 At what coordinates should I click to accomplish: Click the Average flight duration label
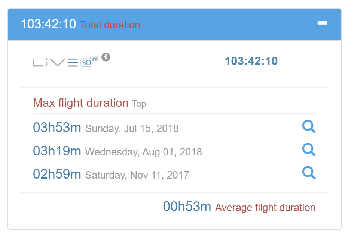[x=265, y=208]
